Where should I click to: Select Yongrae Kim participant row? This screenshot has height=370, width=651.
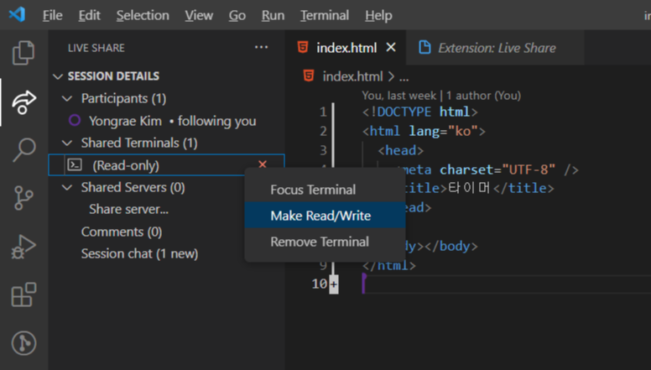(166, 121)
